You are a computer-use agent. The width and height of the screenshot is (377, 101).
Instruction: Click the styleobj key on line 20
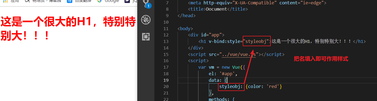231,87
